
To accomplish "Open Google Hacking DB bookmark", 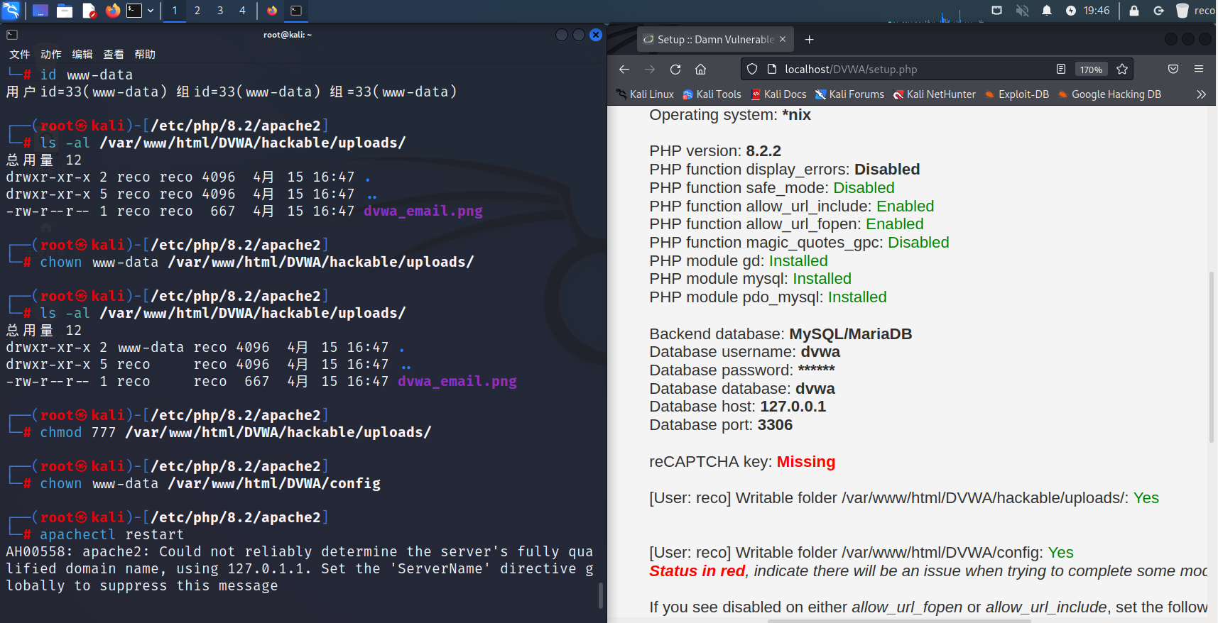I will (1109, 94).
